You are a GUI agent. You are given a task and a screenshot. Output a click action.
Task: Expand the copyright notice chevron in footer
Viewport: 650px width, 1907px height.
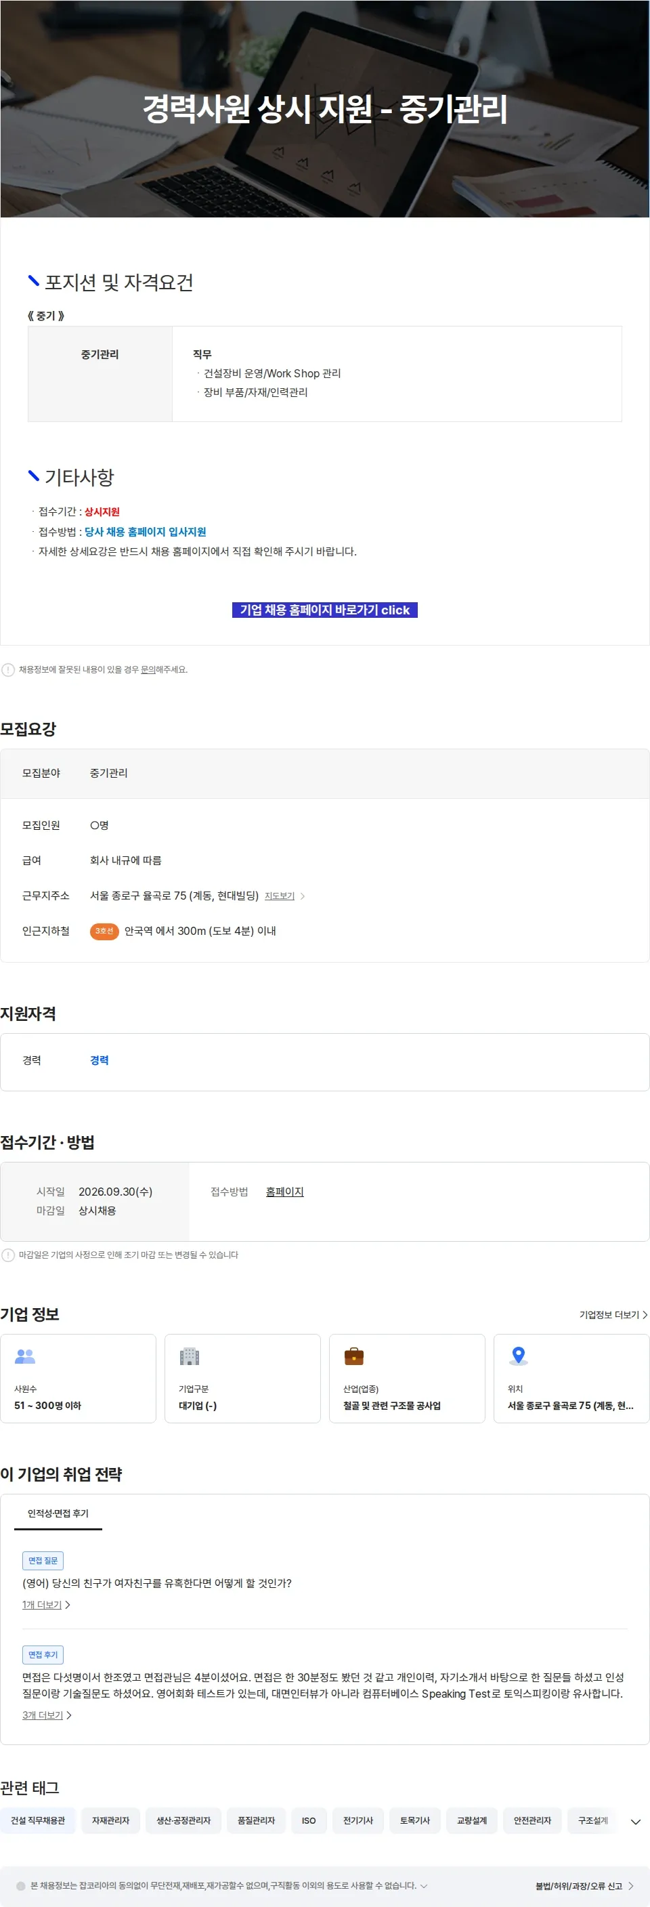[423, 1885]
